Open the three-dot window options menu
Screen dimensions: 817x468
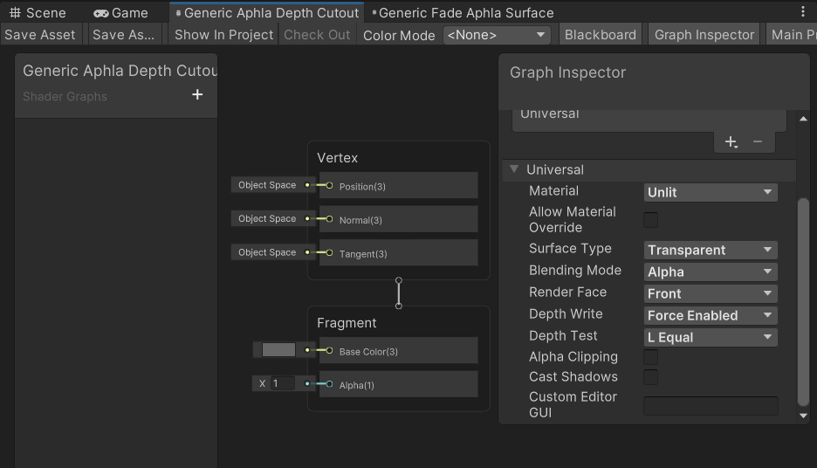803,12
